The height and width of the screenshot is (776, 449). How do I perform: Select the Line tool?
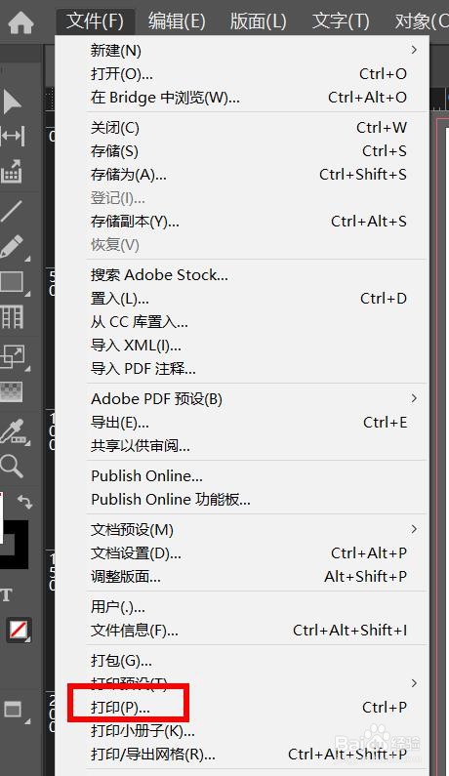11,211
